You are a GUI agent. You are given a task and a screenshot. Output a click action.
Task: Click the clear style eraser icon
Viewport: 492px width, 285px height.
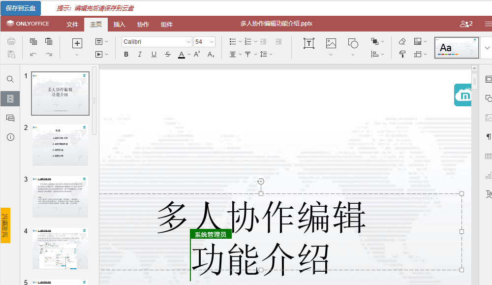402,41
